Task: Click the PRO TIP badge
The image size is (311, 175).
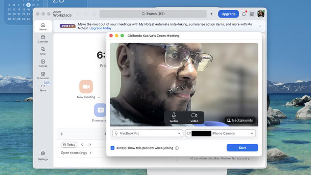Action: (x=68, y=26)
